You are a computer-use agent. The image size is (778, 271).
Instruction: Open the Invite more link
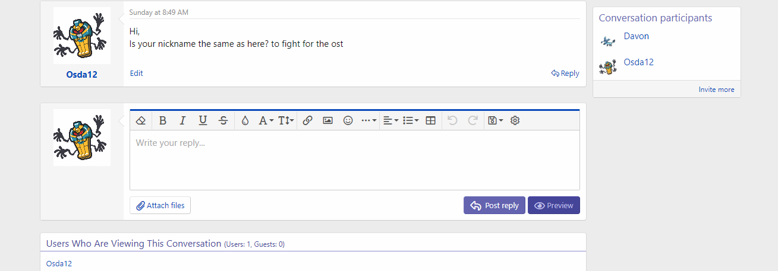(x=716, y=90)
